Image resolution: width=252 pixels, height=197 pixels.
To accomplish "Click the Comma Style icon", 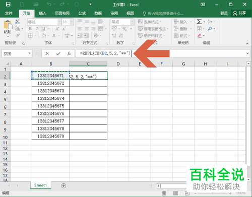I will pos(131,29).
